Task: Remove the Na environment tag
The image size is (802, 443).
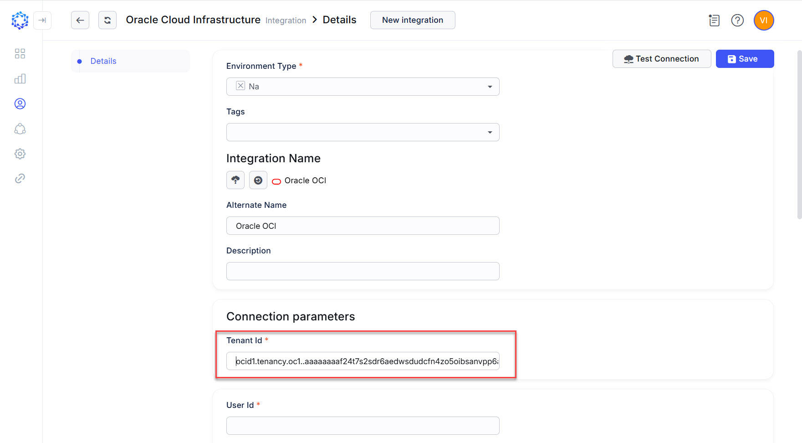Action: point(240,86)
